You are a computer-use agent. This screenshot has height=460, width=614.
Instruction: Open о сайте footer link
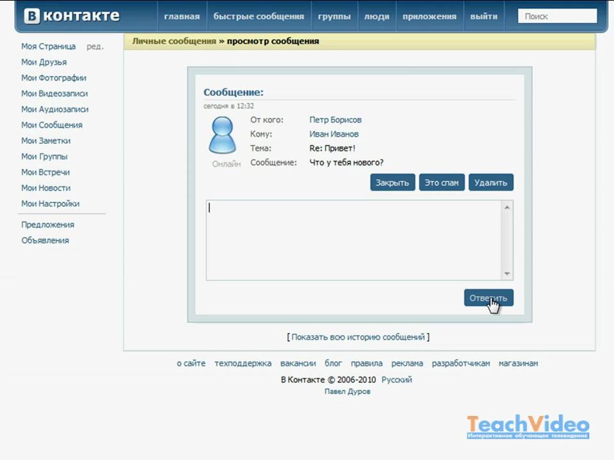pyautogui.click(x=191, y=363)
